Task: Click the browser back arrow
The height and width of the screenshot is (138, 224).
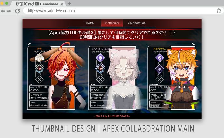Action: pyautogui.click(x=3, y=11)
